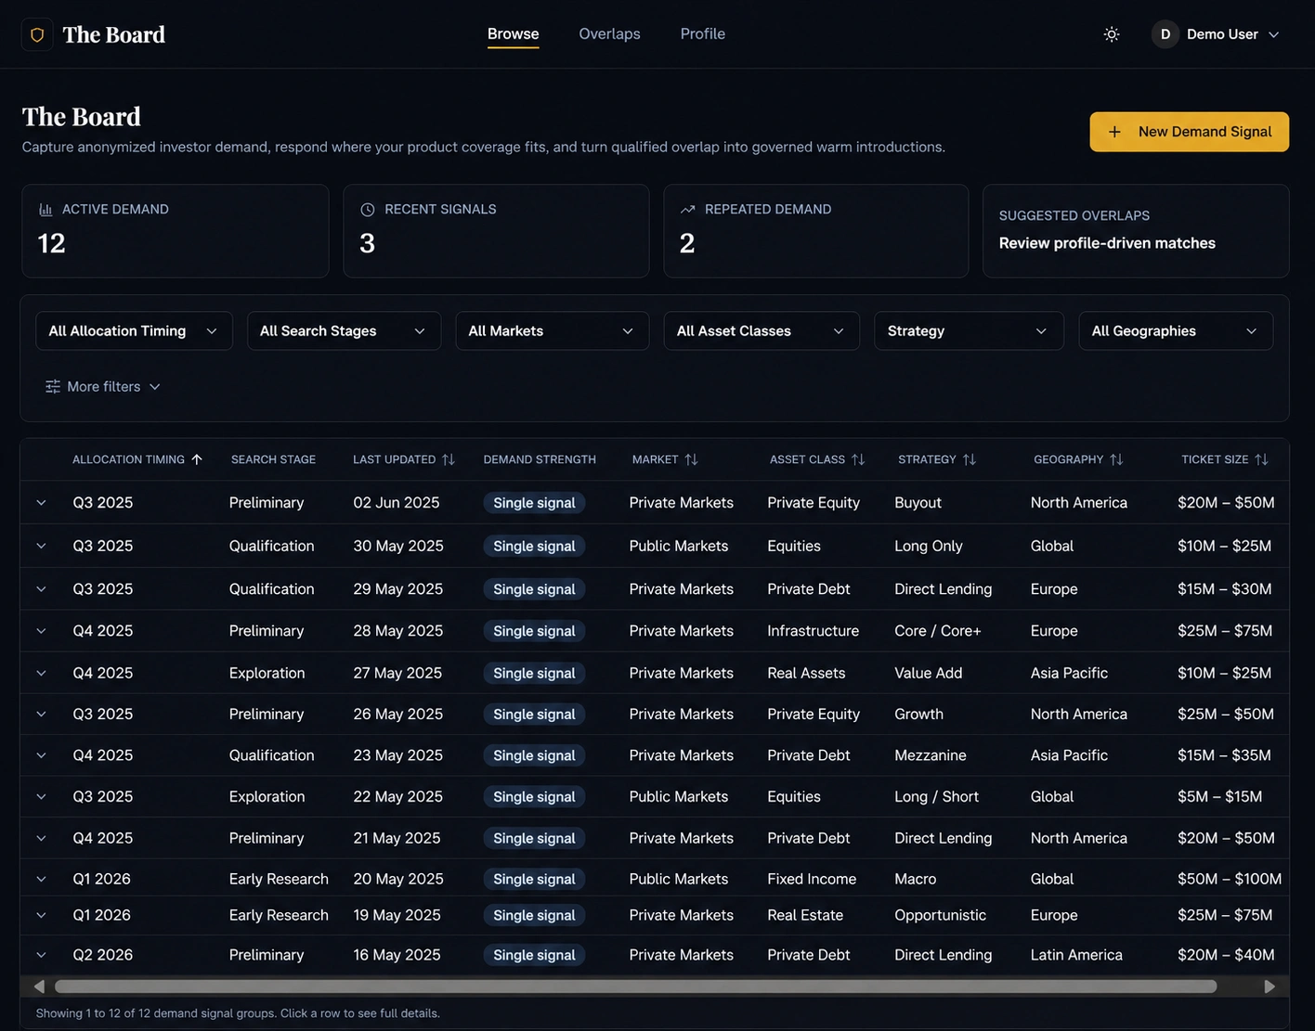
Task: Open the All Search Stages dropdown
Action: [x=344, y=330]
